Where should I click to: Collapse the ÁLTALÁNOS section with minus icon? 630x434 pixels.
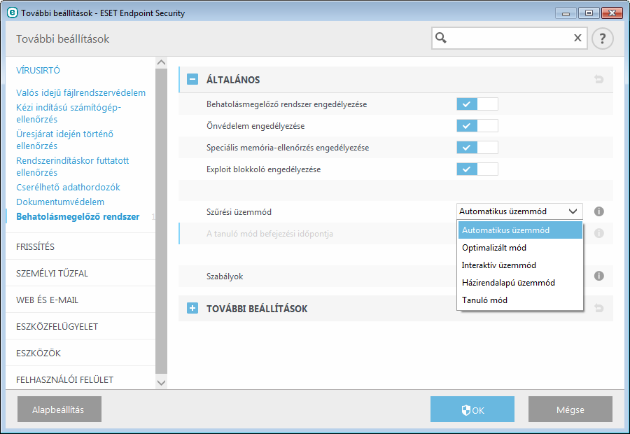pos(192,79)
